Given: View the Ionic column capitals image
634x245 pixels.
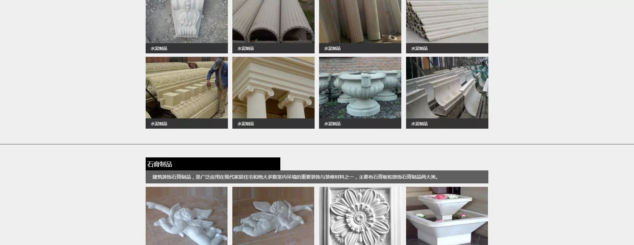Looking at the screenshot, I should point(273,88).
